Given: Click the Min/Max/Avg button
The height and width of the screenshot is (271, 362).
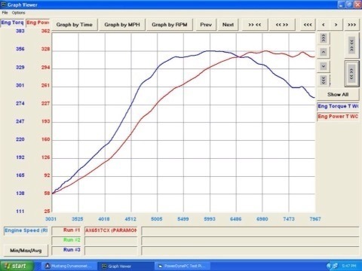Looking at the screenshot, I should [x=26, y=251].
